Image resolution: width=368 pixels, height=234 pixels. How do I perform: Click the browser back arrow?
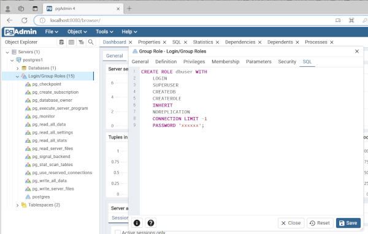(x=9, y=20)
